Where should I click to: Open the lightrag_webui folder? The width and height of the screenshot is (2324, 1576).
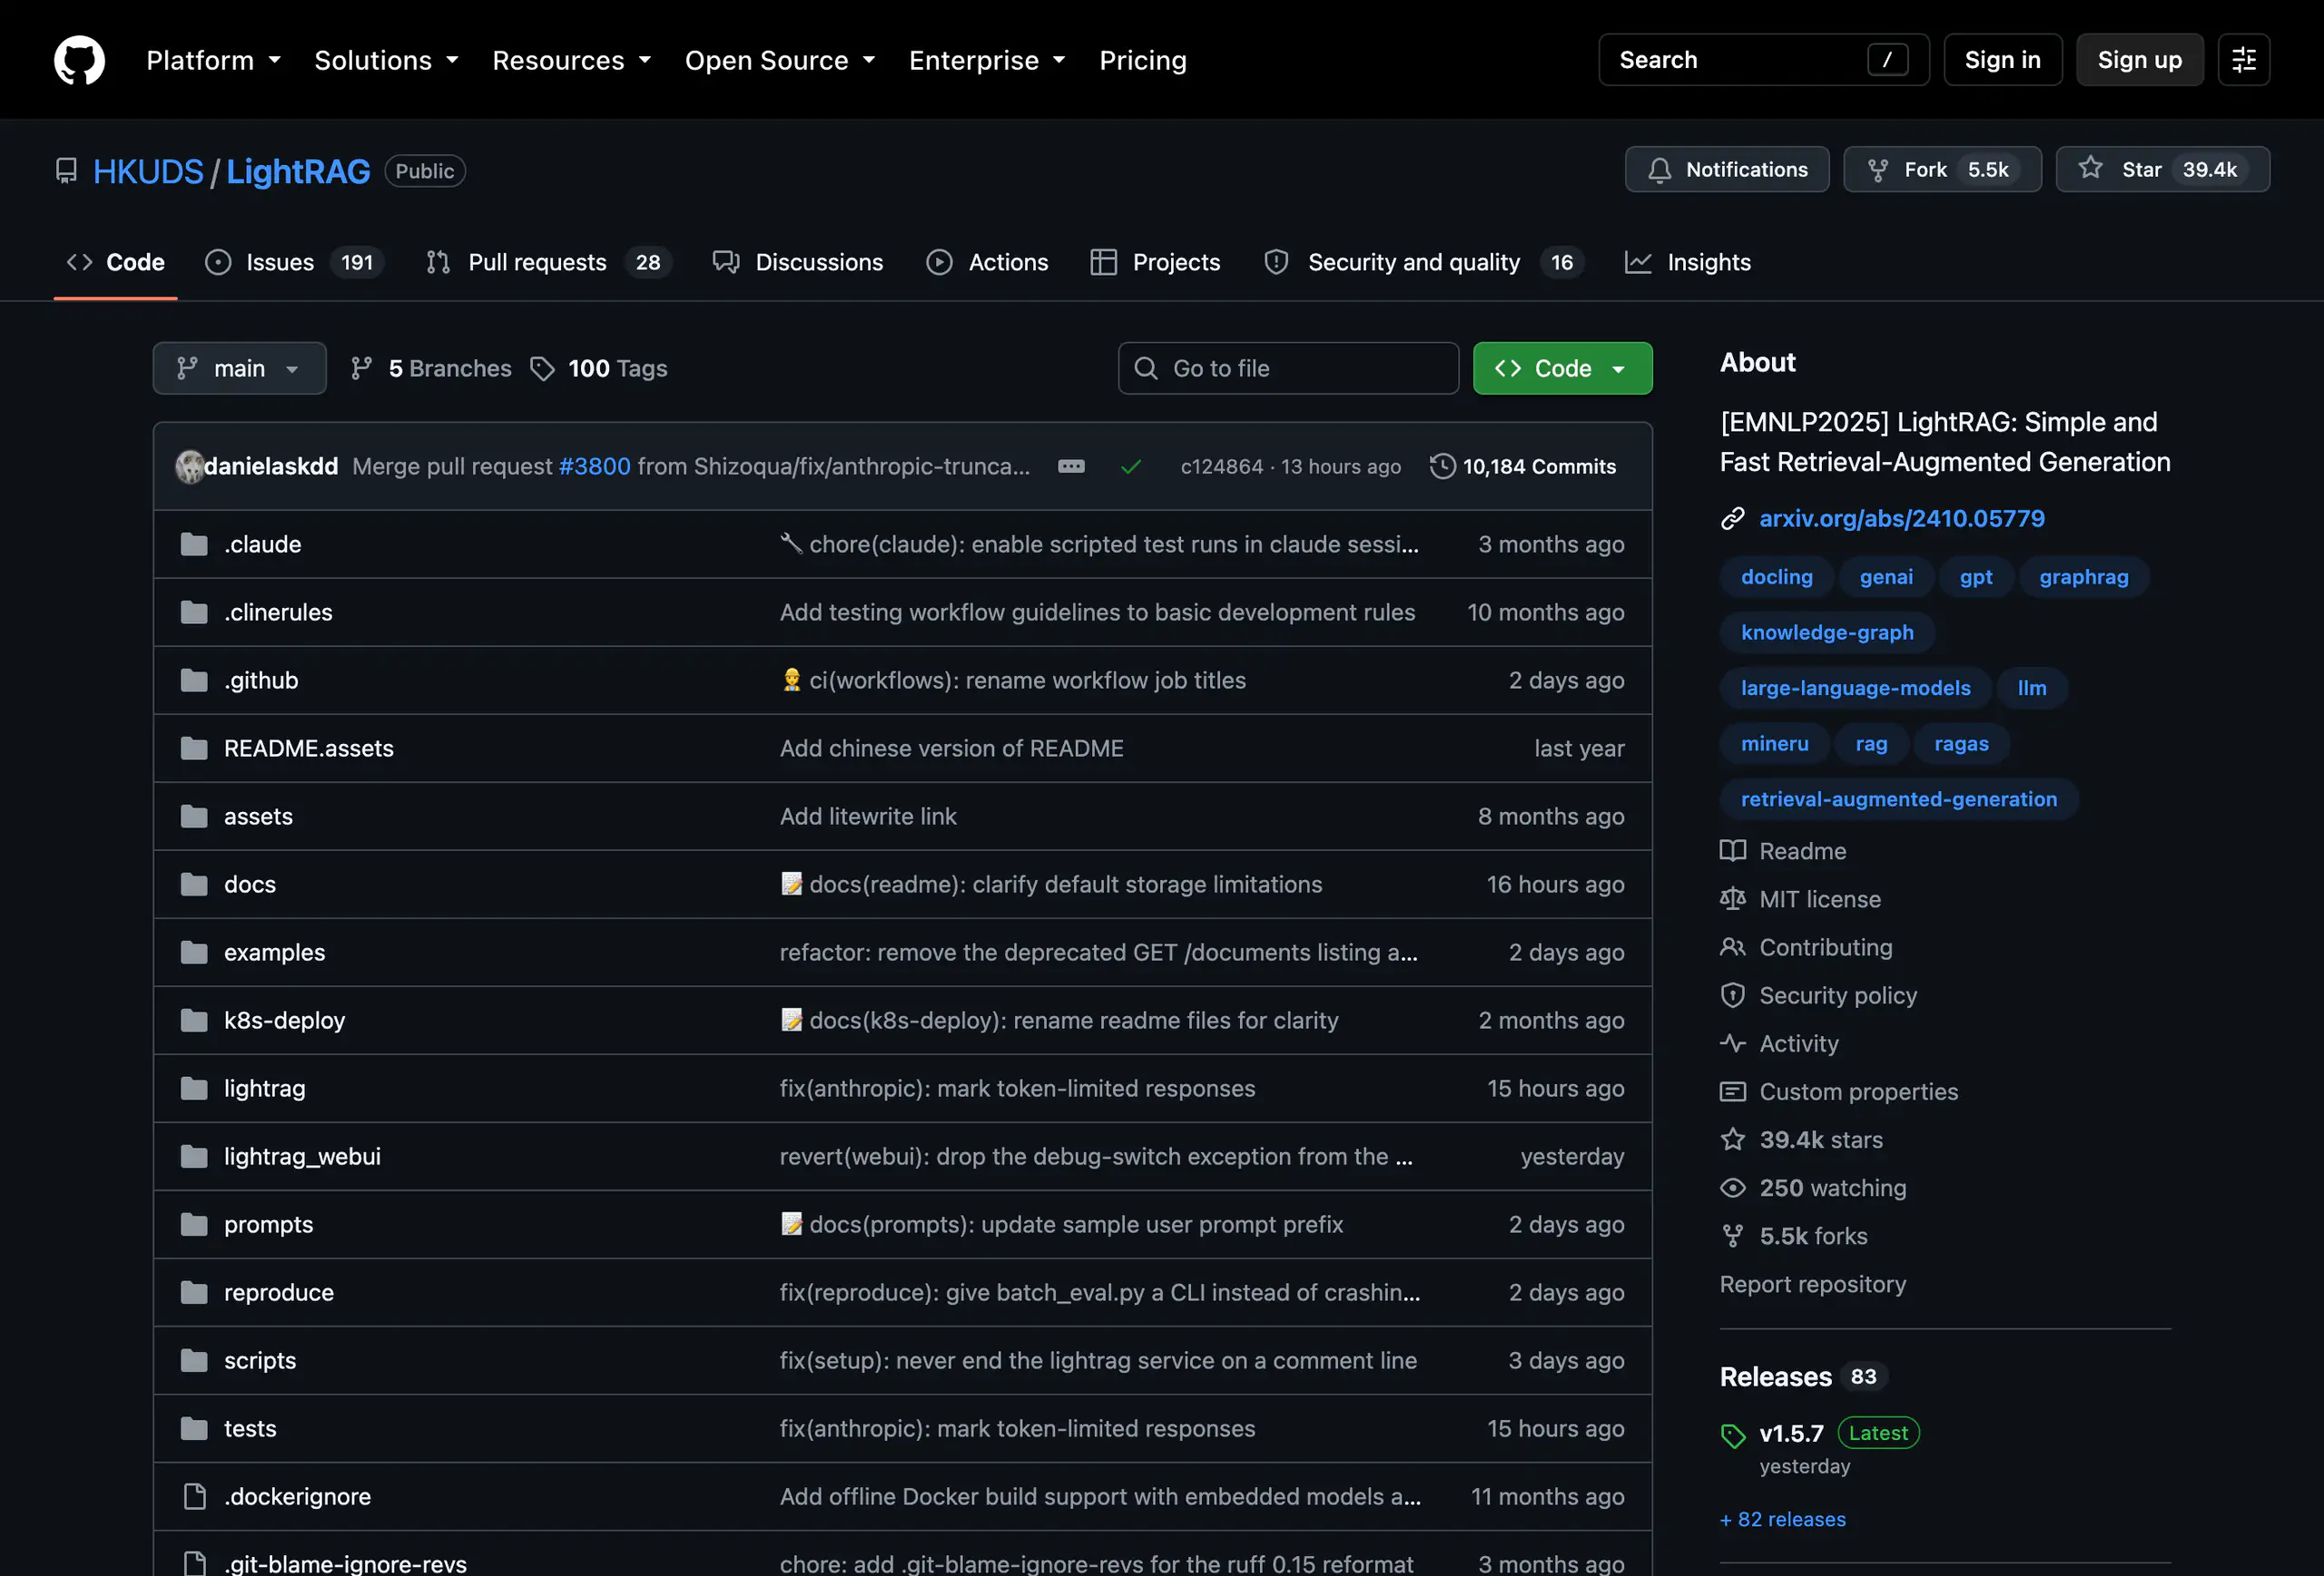point(302,1156)
